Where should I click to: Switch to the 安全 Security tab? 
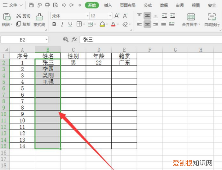212,6
